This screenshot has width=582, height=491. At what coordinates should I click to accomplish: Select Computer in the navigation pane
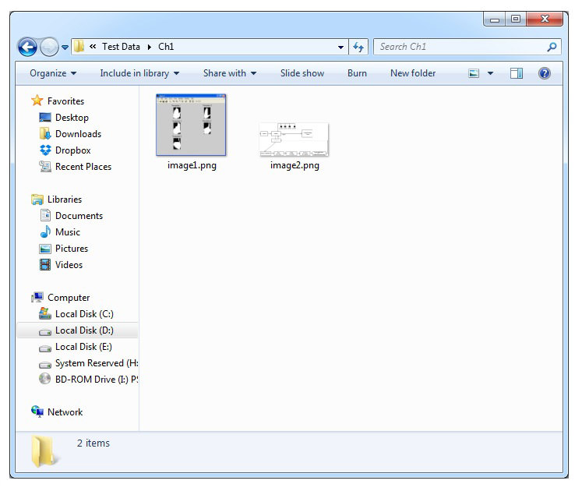coord(69,298)
